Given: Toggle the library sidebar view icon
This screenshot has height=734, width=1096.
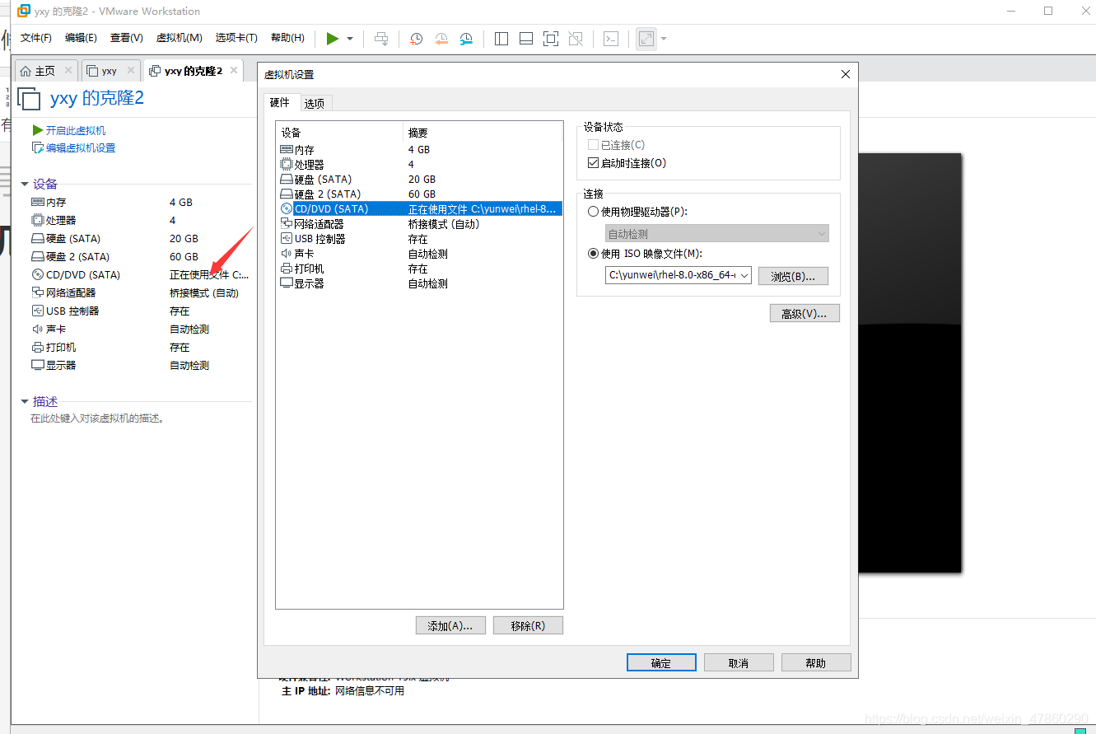Looking at the screenshot, I should (501, 39).
